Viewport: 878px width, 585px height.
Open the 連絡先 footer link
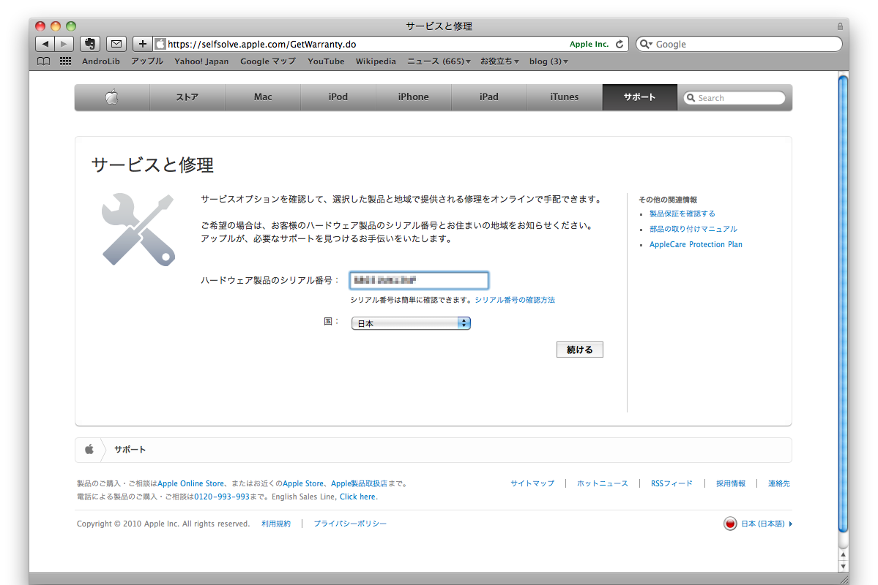(779, 483)
